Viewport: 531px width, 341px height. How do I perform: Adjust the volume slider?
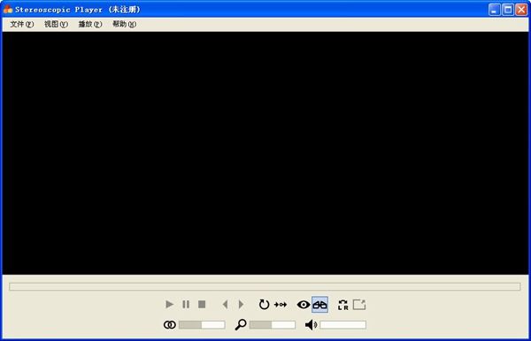click(x=343, y=325)
